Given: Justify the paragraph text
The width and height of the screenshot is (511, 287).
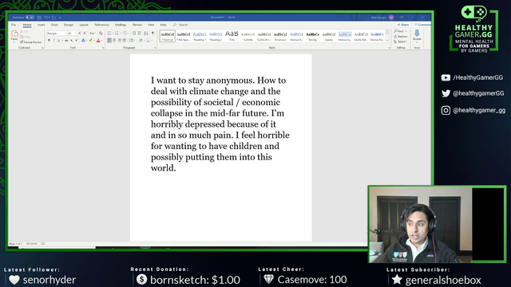Looking at the screenshot, I should click(x=125, y=41).
